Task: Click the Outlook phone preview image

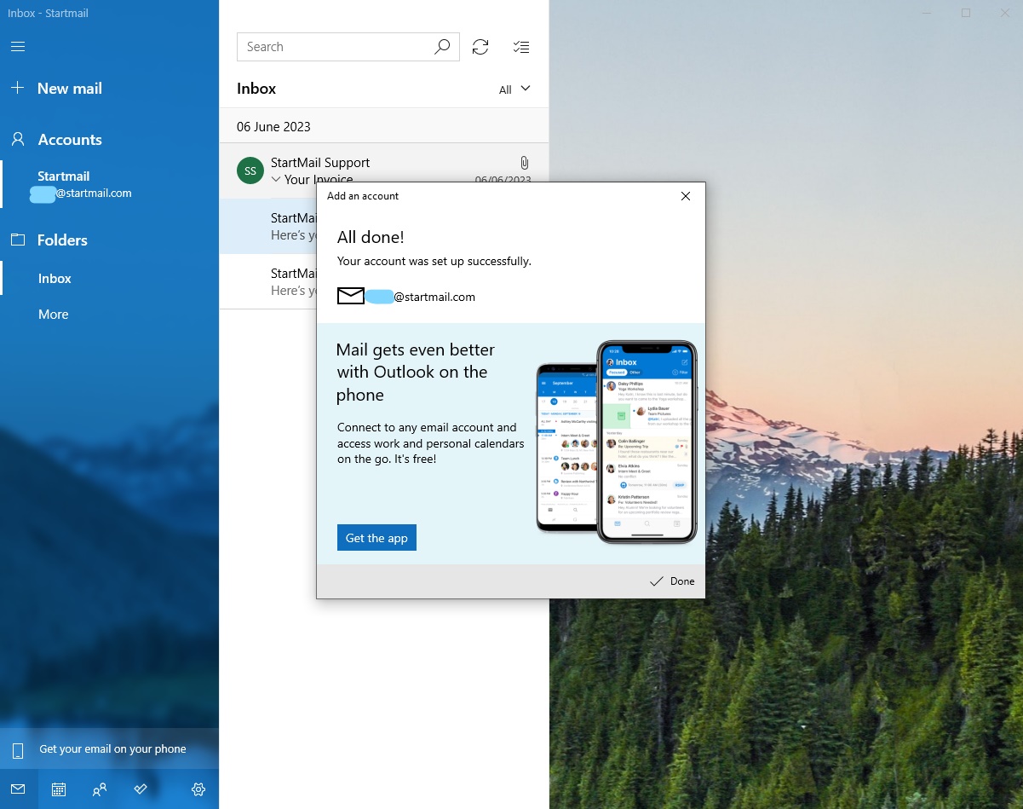Action: tap(617, 442)
